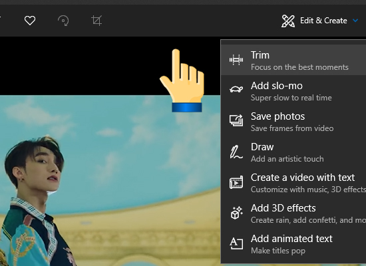Click the animated text icon
366x266 pixels.
236,243
